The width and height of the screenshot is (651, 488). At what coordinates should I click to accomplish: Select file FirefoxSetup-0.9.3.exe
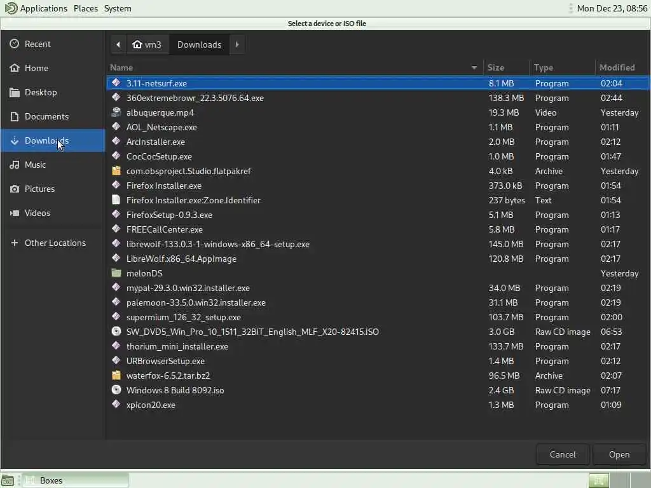pos(378,215)
